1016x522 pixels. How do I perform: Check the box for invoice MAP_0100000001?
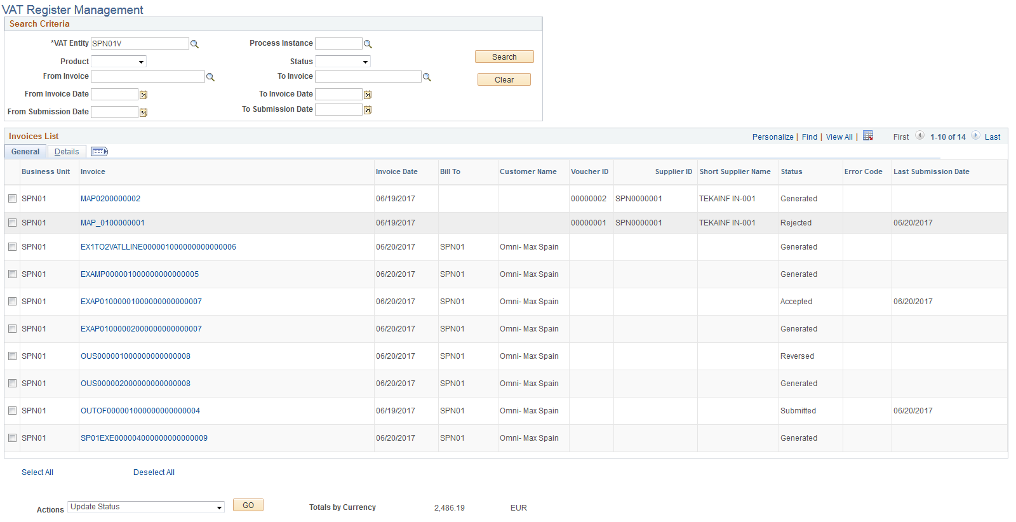[12, 223]
